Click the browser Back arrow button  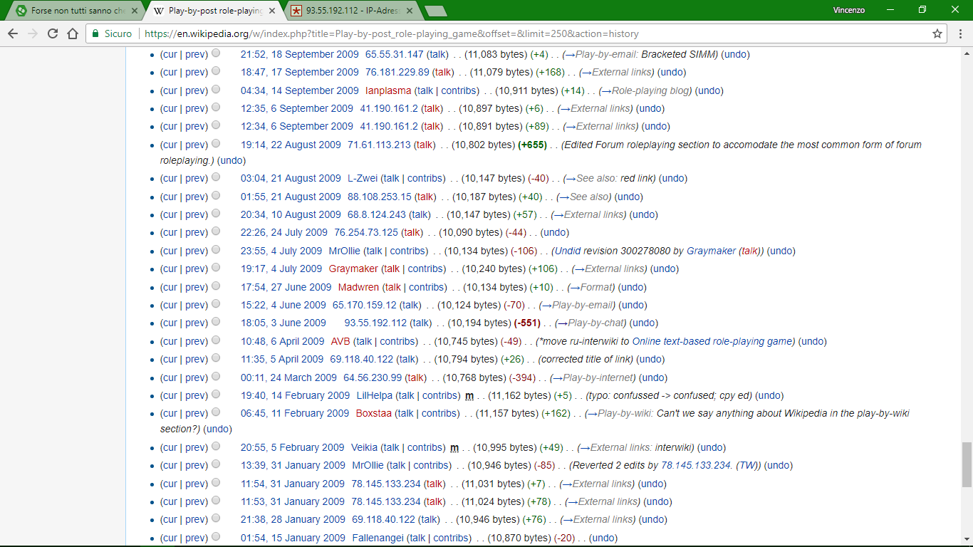click(13, 33)
